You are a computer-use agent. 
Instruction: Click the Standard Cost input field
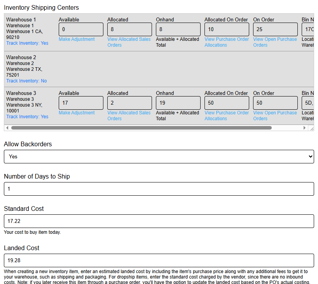click(159, 221)
